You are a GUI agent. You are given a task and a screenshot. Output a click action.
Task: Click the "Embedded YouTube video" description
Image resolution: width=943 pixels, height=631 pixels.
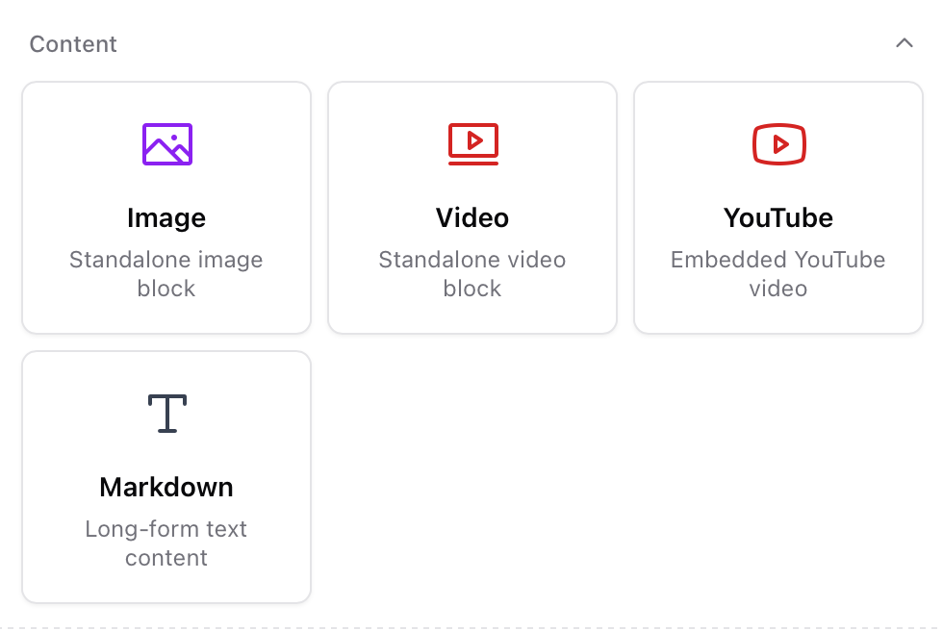click(x=778, y=274)
